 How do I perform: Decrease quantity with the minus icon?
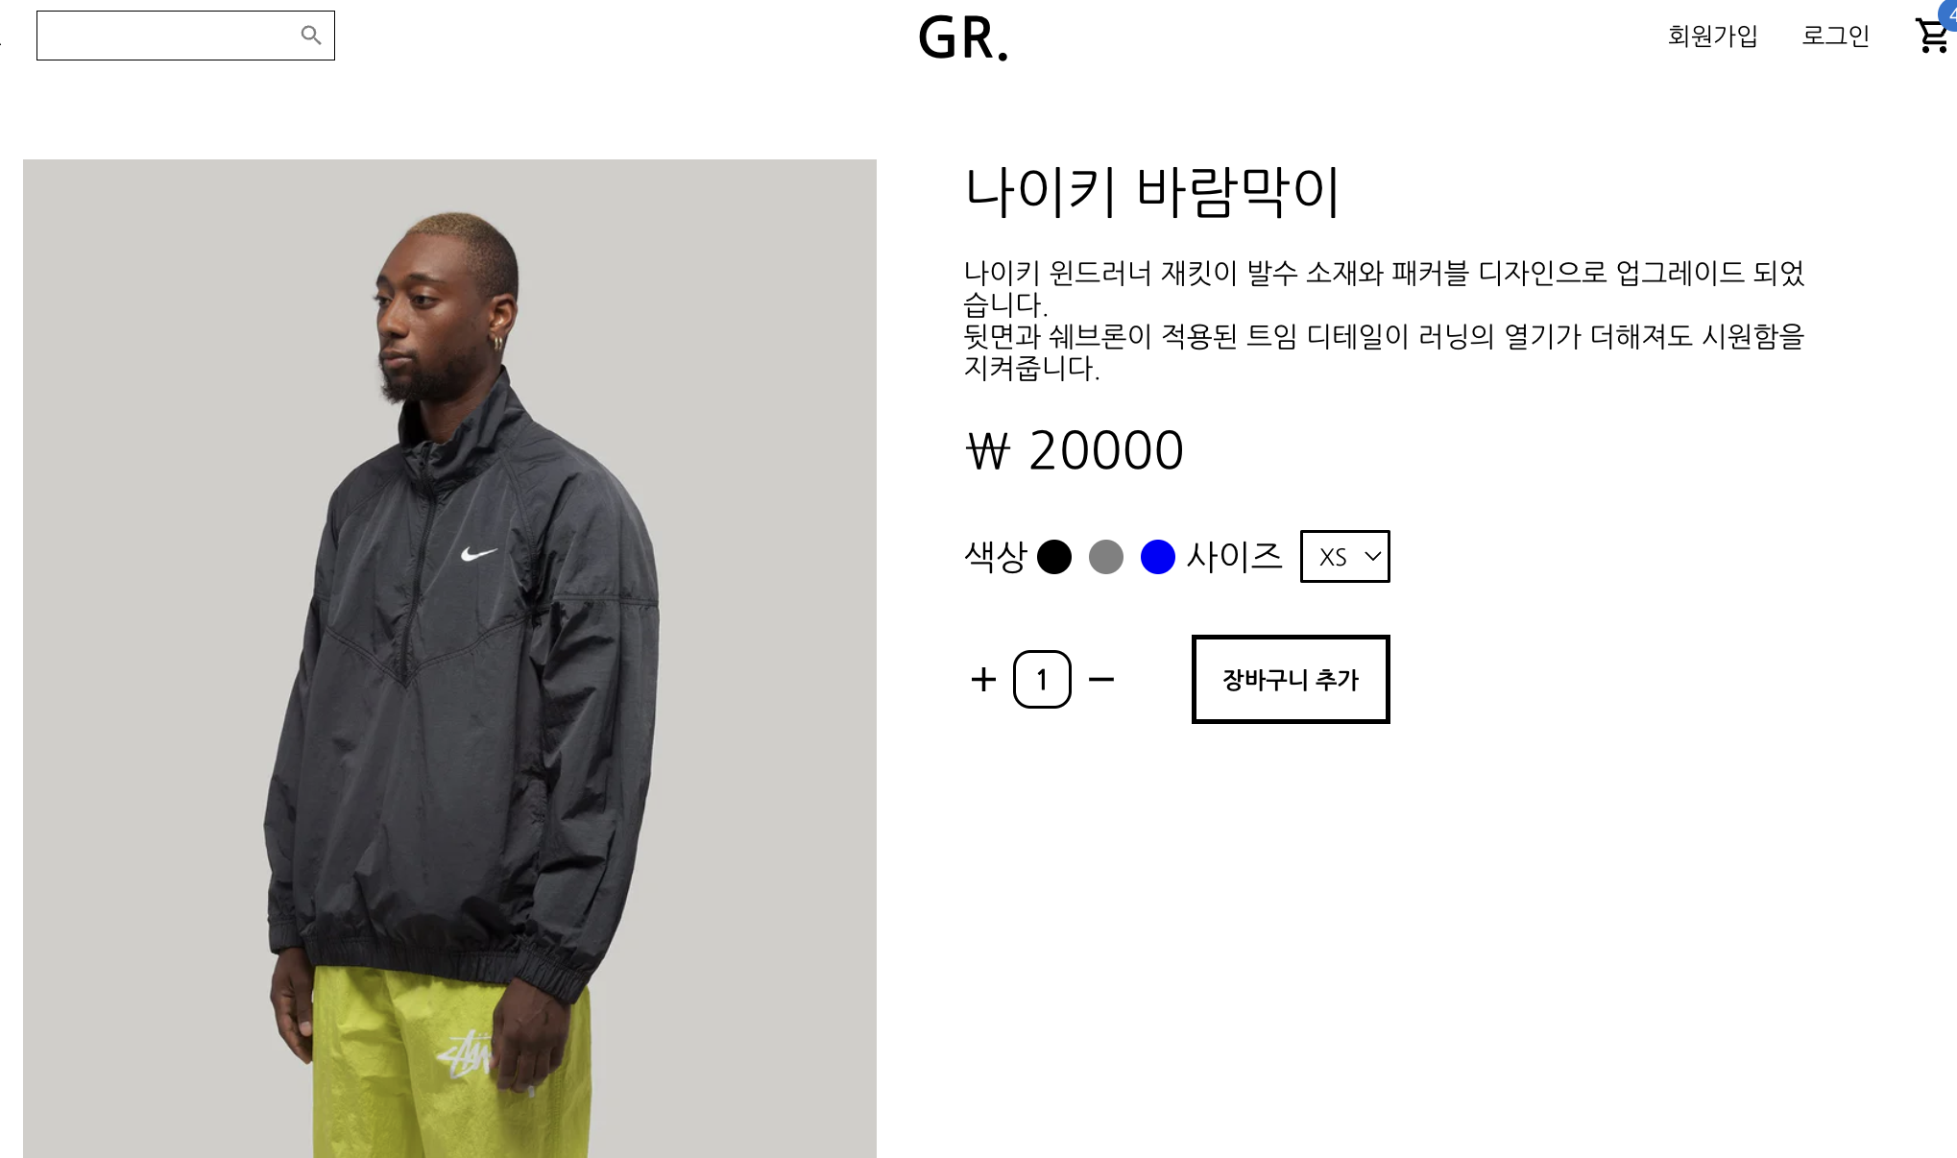[x=1101, y=680]
